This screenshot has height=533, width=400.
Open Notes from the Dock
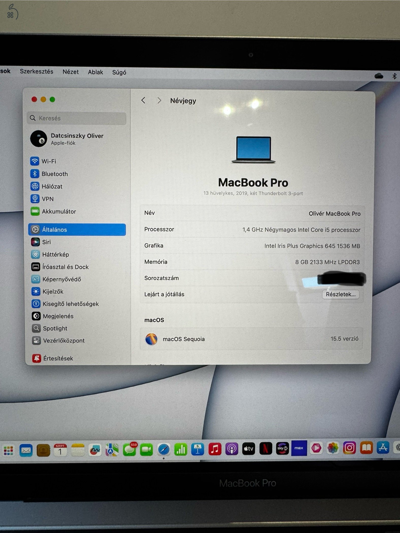[x=78, y=450]
